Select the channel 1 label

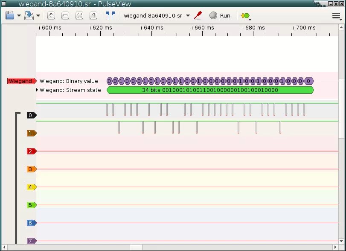click(x=32, y=133)
